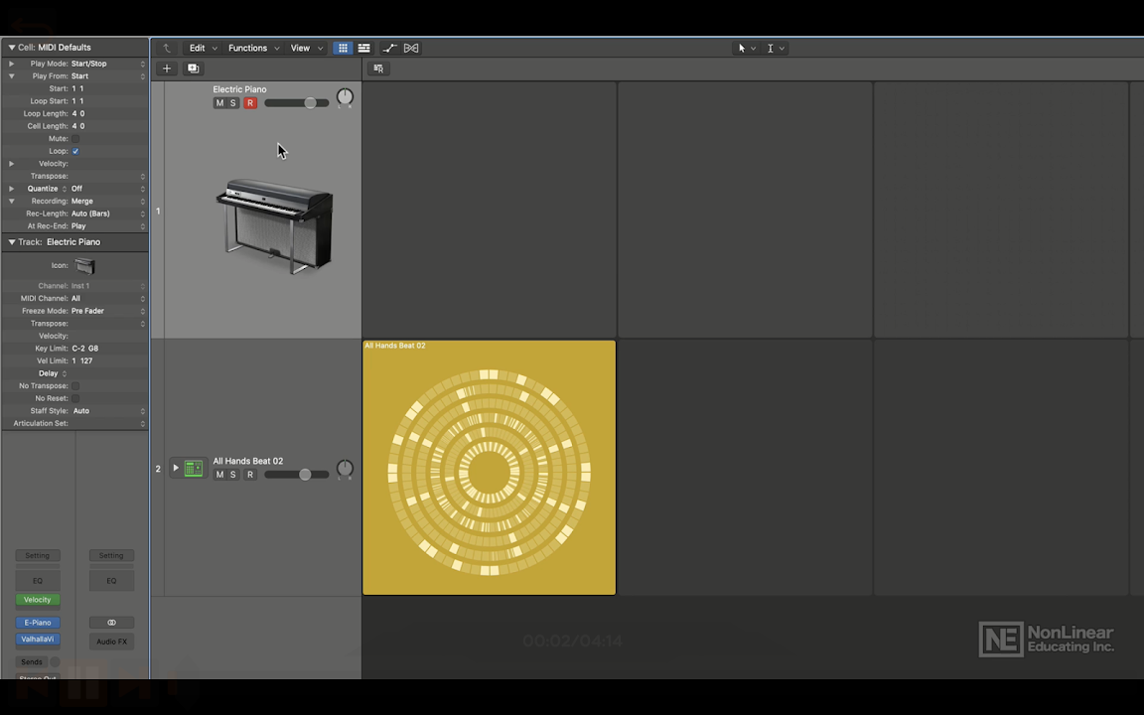Switch to Live Loops grid view
The image size is (1144, 715).
coord(343,48)
